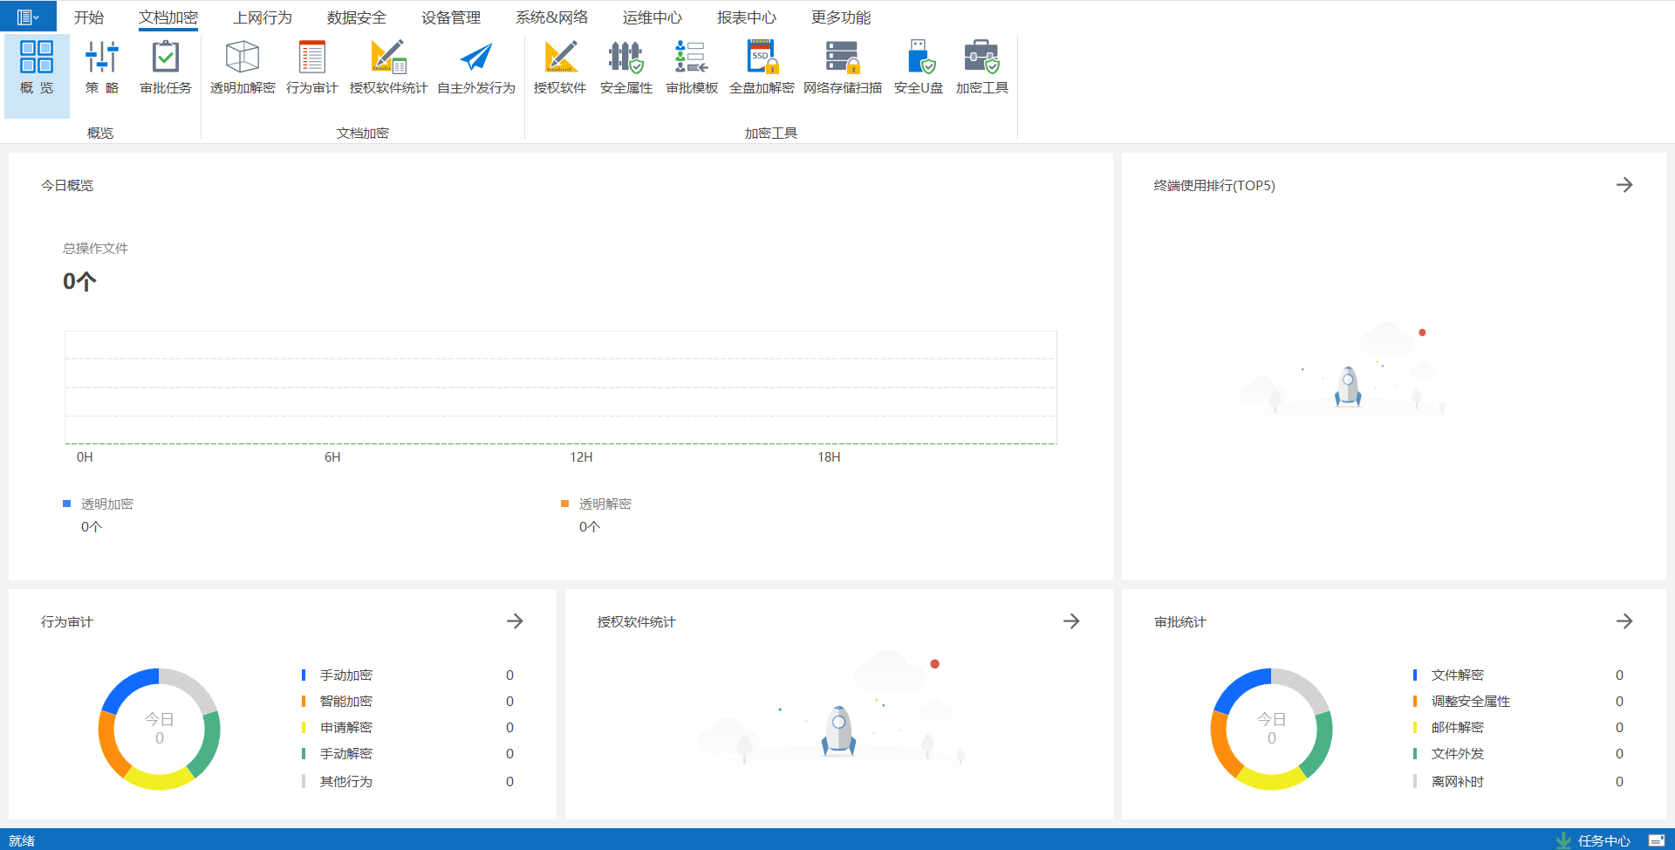
Task: Click the 审批任务 clipboard icon
Action: tap(166, 67)
